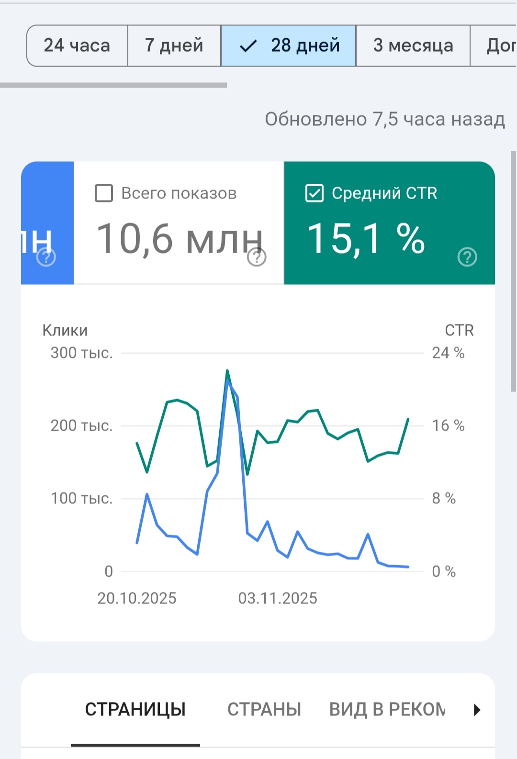The width and height of the screenshot is (517, 759).
Task: Open the СТРАНИЦЫ tab
Action: coord(135,709)
